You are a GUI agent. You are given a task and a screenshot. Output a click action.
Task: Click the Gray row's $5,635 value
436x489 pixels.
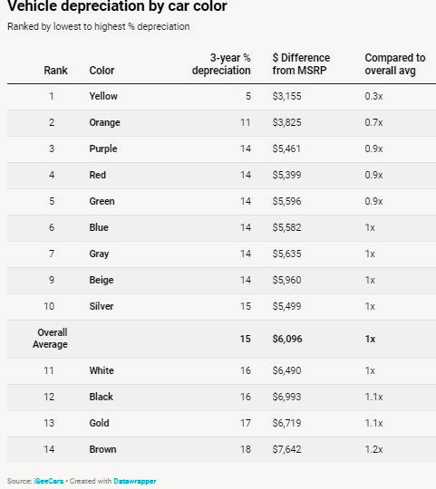click(286, 254)
